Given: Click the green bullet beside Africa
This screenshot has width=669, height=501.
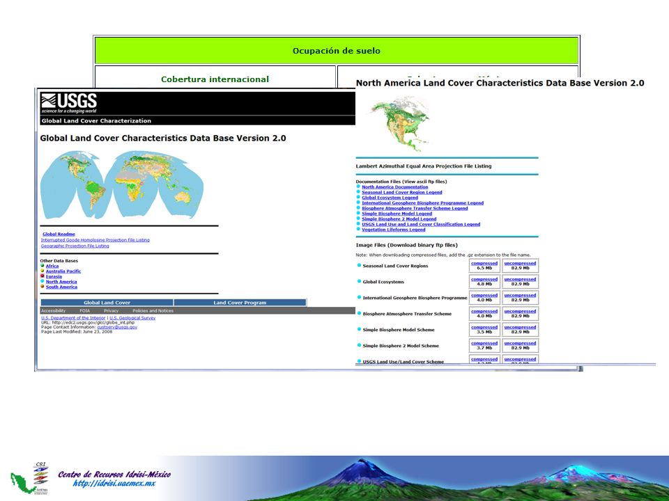Looking at the screenshot, I should pyautogui.click(x=43, y=265).
